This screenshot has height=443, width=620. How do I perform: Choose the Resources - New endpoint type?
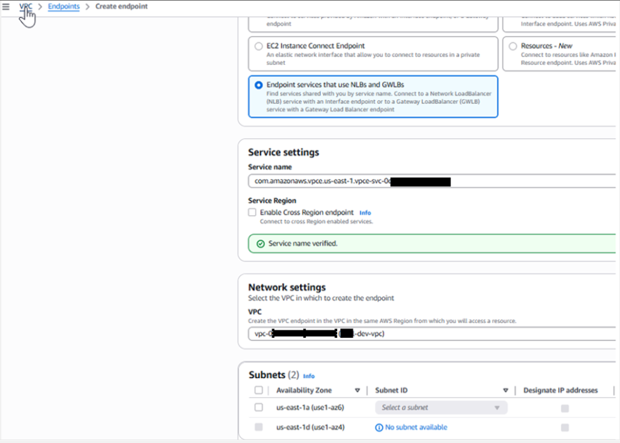513,46
